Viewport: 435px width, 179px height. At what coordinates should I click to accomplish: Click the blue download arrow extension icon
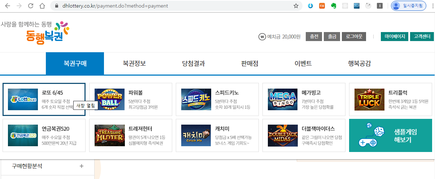(310, 6)
